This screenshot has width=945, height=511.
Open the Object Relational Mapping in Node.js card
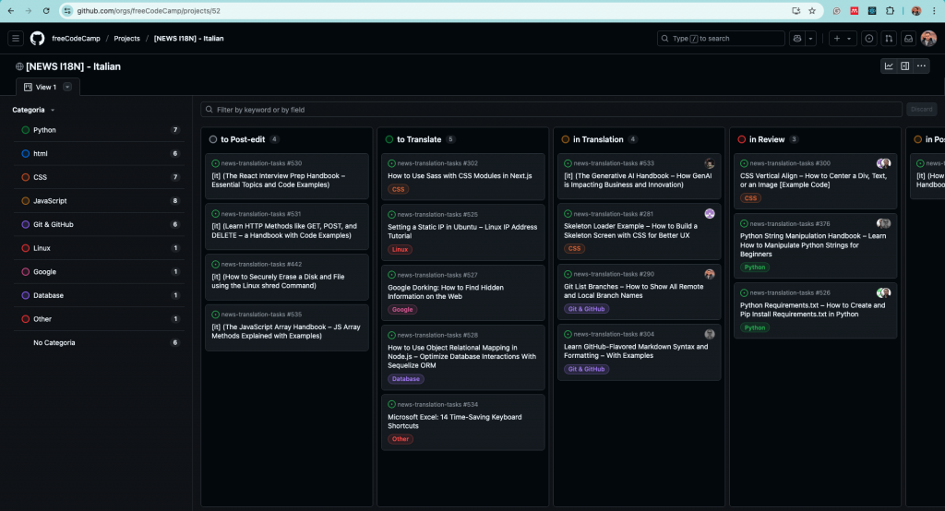(x=461, y=357)
